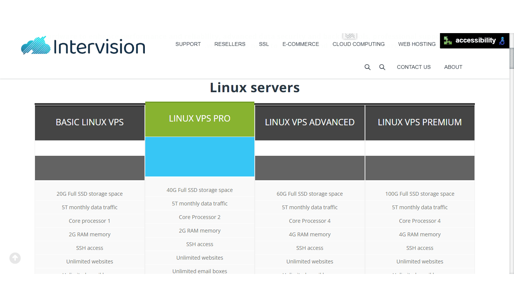Open the RESELLERS menu
The height and width of the screenshot is (289, 514).
point(230,44)
